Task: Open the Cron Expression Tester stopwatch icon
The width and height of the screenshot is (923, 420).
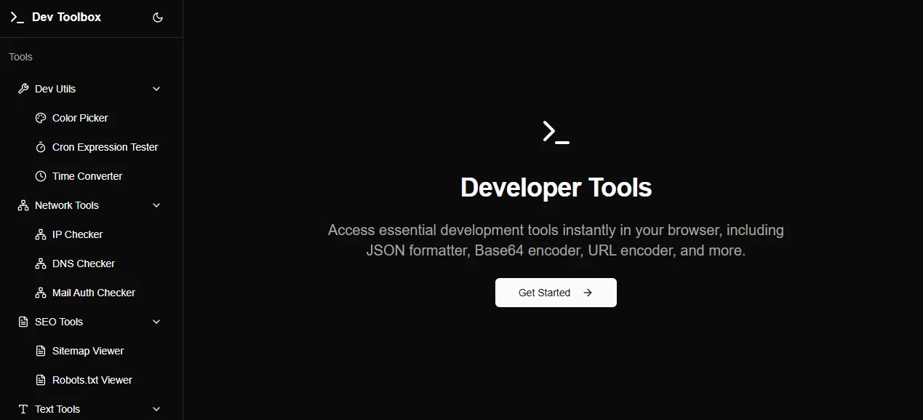Action: (x=41, y=146)
